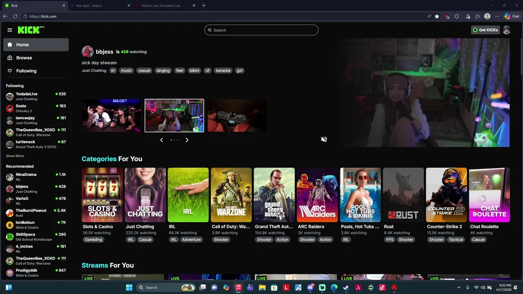Go to next carousel slide arrow
The width and height of the screenshot is (523, 294).
(187, 140)
